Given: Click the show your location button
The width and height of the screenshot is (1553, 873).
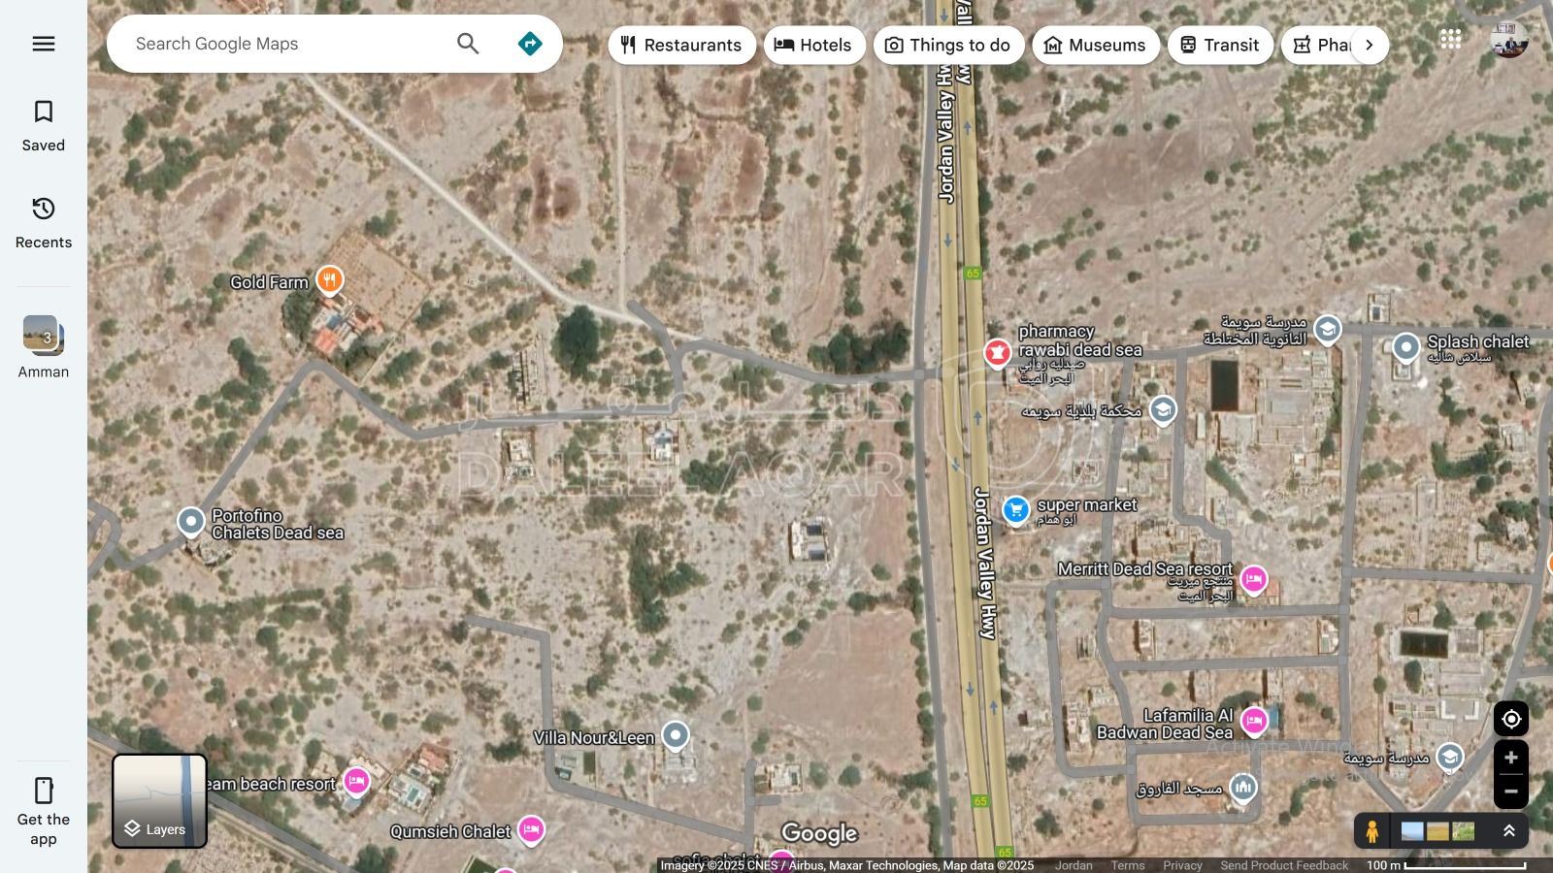Looking at the screenshot, I should click(1511, 719).
